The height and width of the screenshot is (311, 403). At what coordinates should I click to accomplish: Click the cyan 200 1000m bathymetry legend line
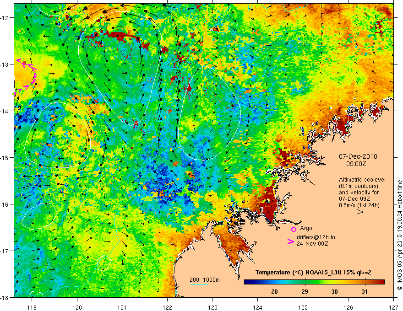199,284
